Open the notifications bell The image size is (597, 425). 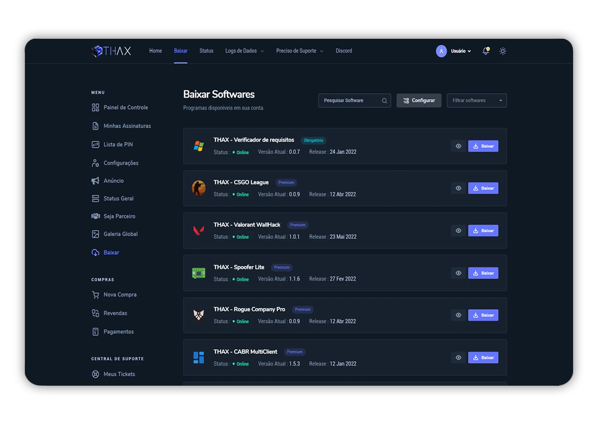tap(486, 51)
